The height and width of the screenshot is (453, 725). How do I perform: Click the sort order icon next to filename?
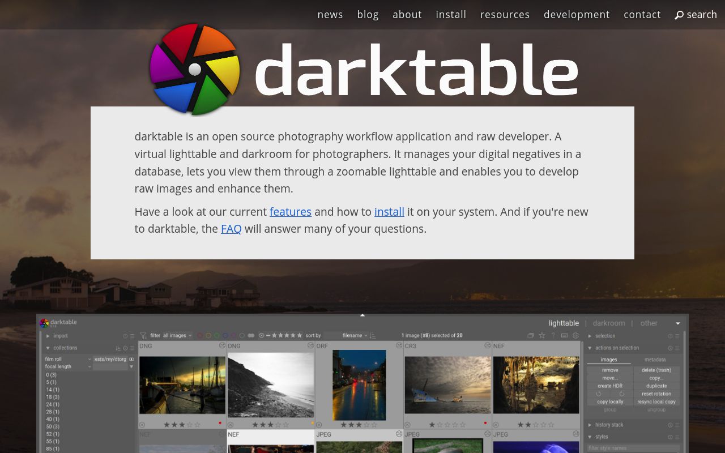(x=372, y=335)
